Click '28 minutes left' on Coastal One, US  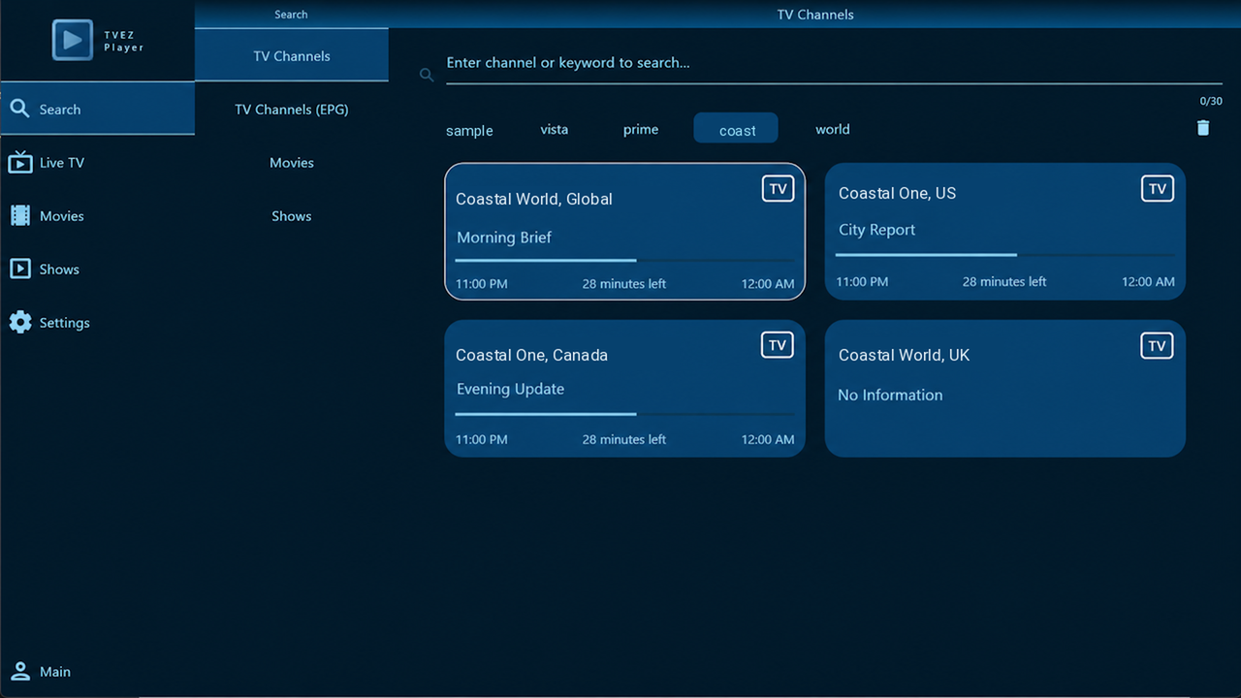coord(1004,282)
